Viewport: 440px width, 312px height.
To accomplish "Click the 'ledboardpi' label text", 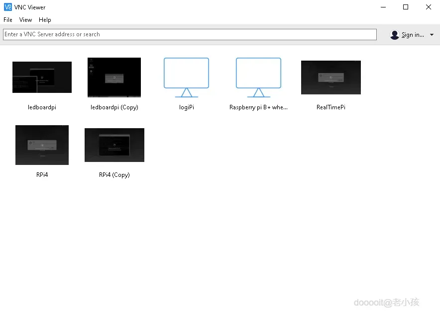I will coord(42,107).
